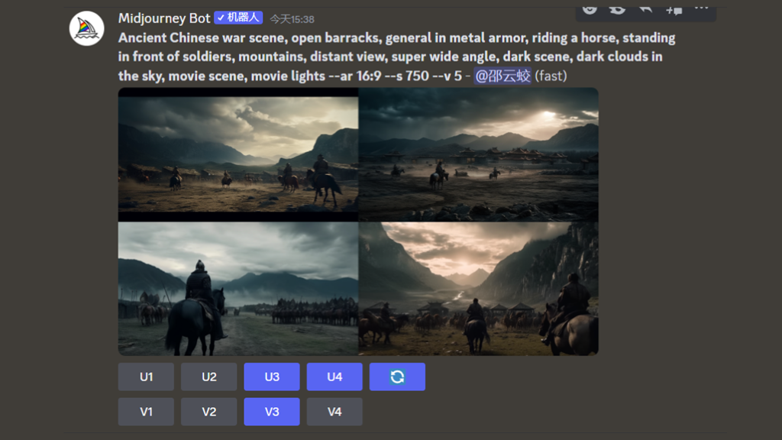This screenshot has width=782, height=440.
Task: Open the more options ellipsis menu
Action: (x=702, y=8)
